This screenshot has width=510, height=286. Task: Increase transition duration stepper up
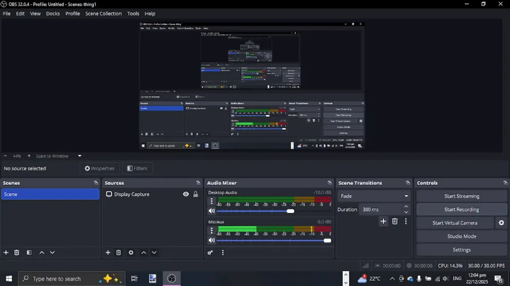click(406, 206)
